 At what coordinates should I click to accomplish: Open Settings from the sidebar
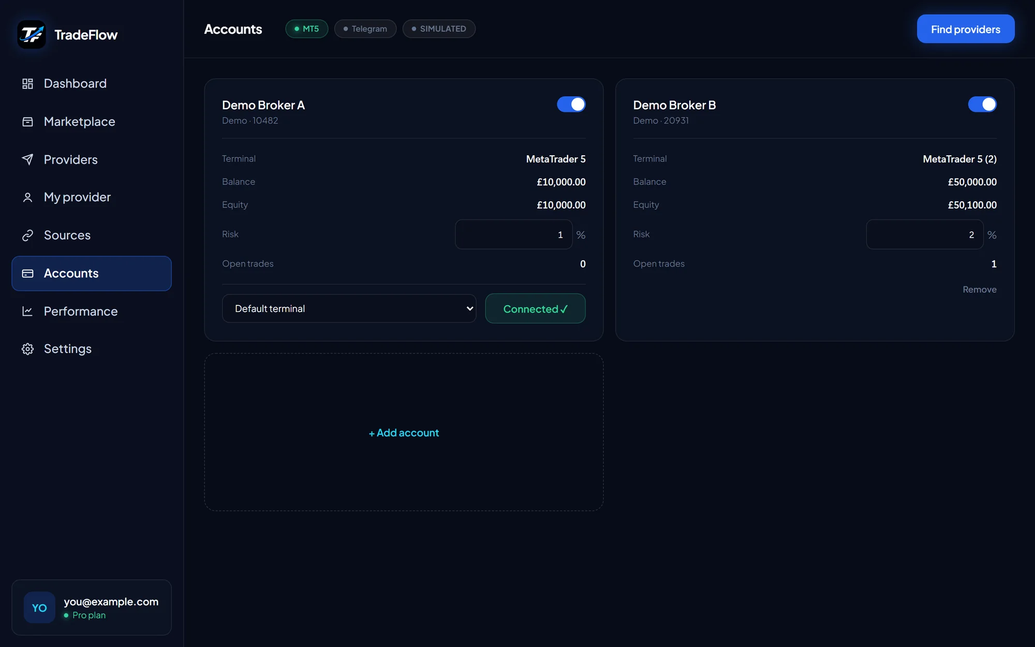(92, 349)
